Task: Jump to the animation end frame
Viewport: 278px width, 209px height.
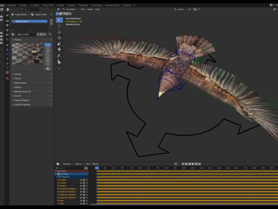Action: tap(200, 164)
